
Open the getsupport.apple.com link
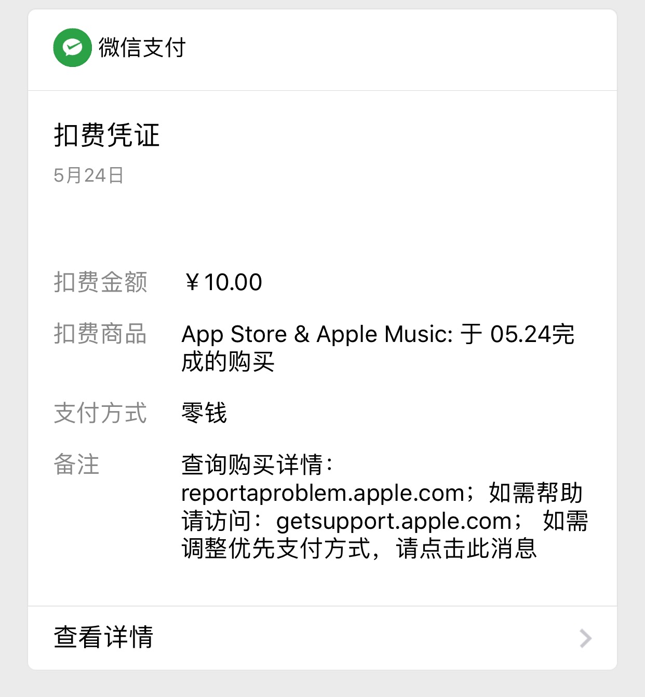[x=394, y=521]
